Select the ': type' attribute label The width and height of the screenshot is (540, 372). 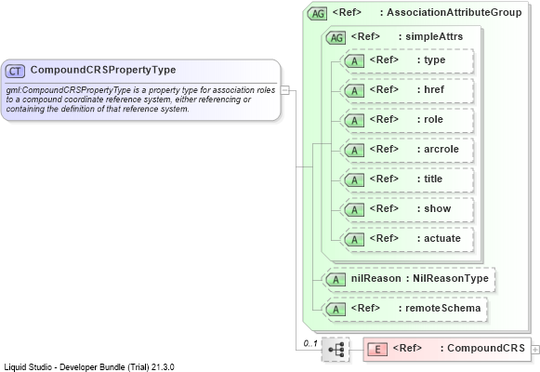431,60
